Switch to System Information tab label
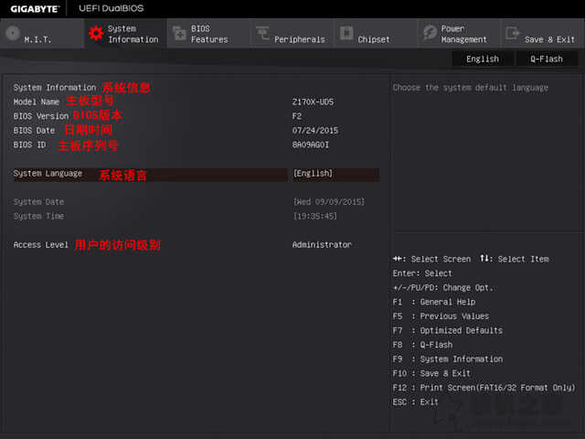 point(133,34)
